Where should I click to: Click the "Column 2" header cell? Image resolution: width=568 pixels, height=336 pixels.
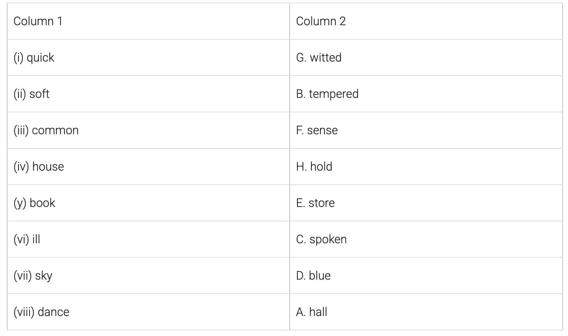(x=321, y=21)
